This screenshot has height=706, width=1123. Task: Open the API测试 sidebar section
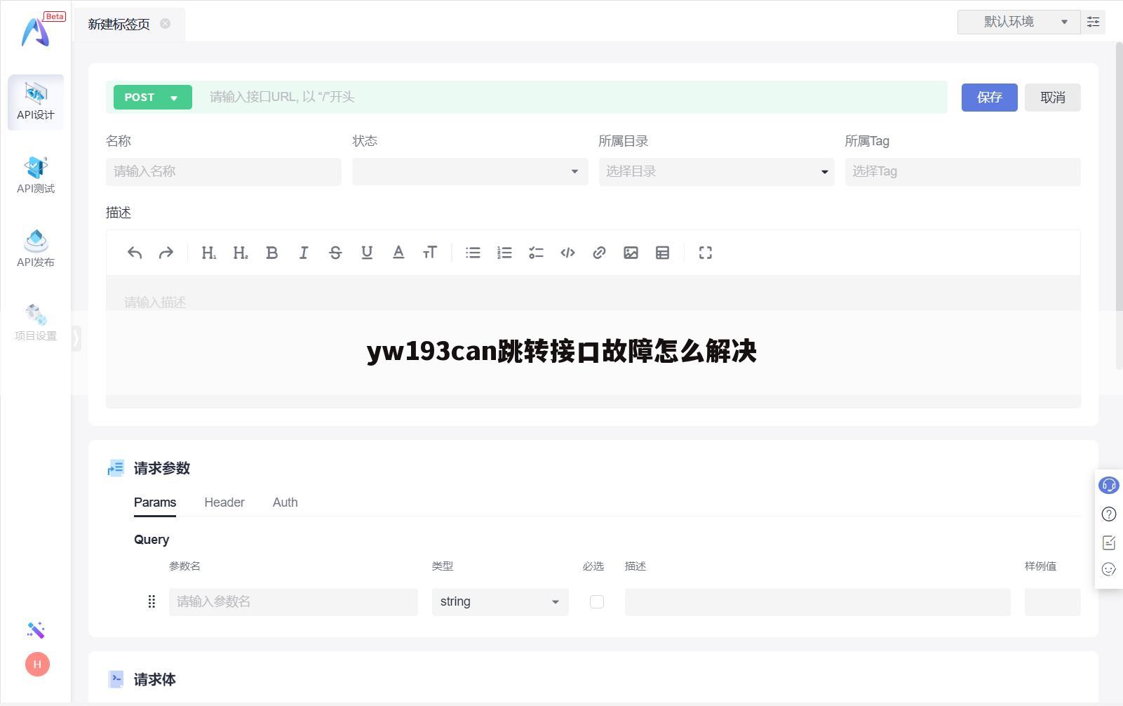pos(36,175)
